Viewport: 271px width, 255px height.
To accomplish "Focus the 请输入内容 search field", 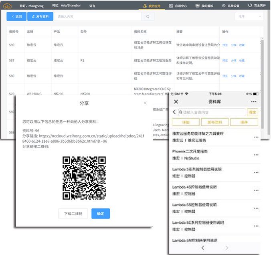I will click(x=98, y=16).
